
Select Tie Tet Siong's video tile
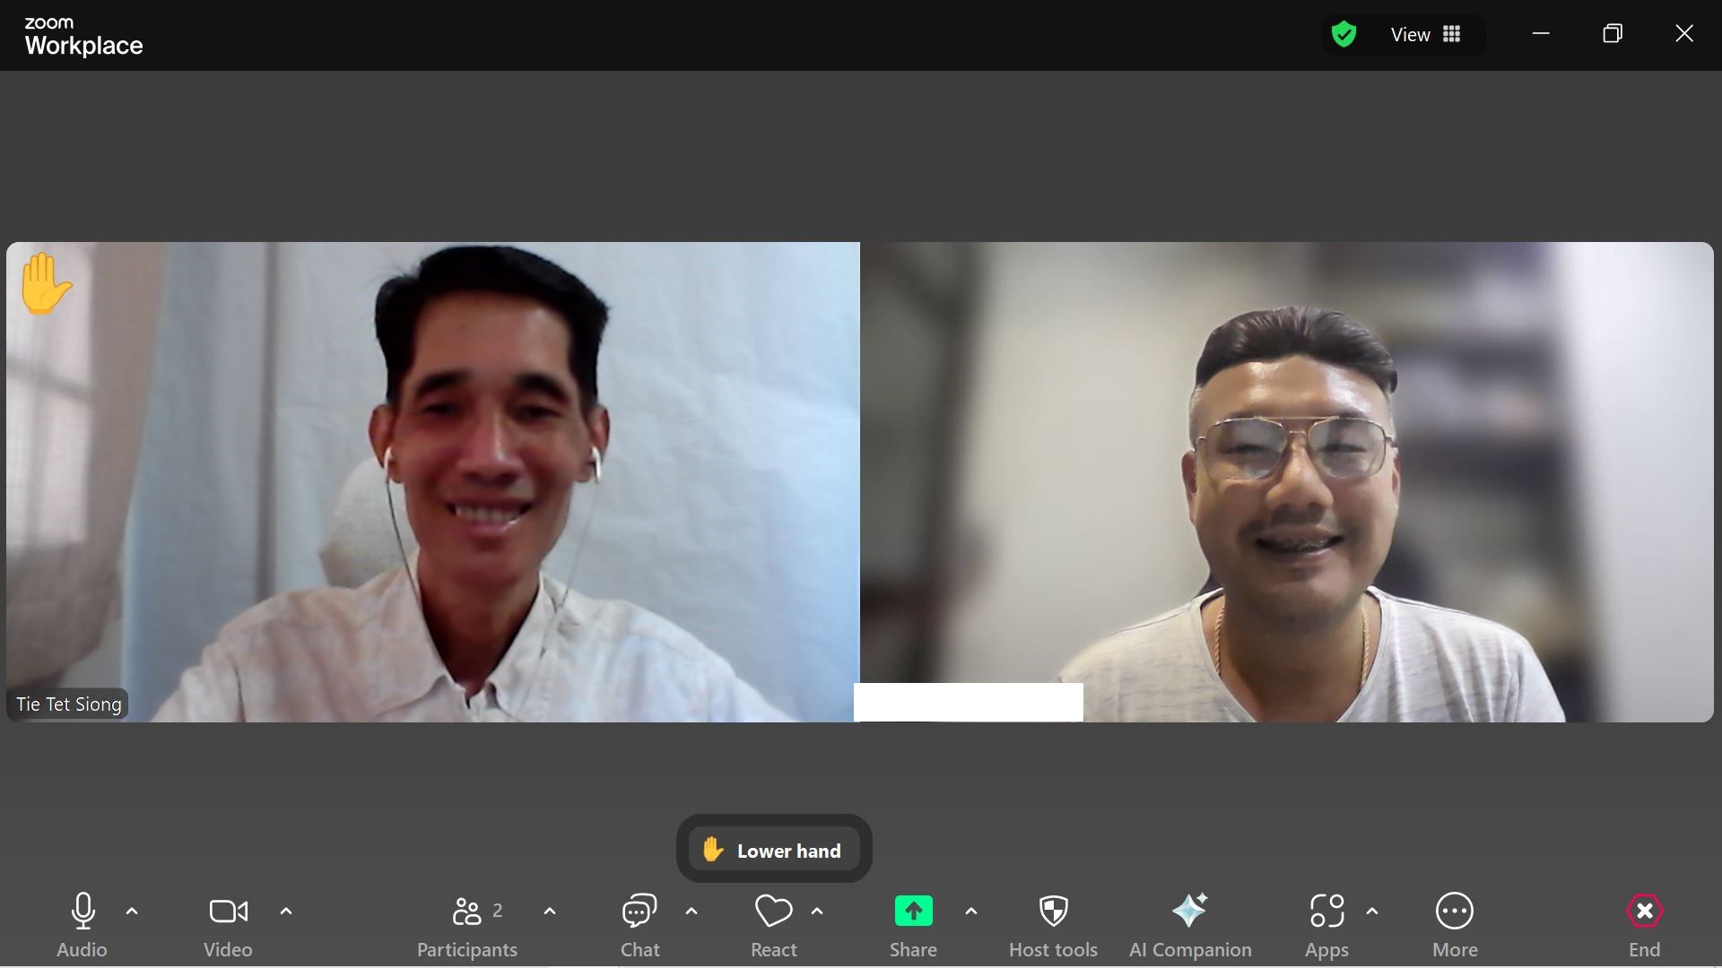432,481
